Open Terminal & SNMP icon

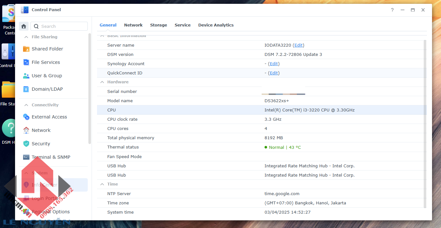(x=26, y=157)
